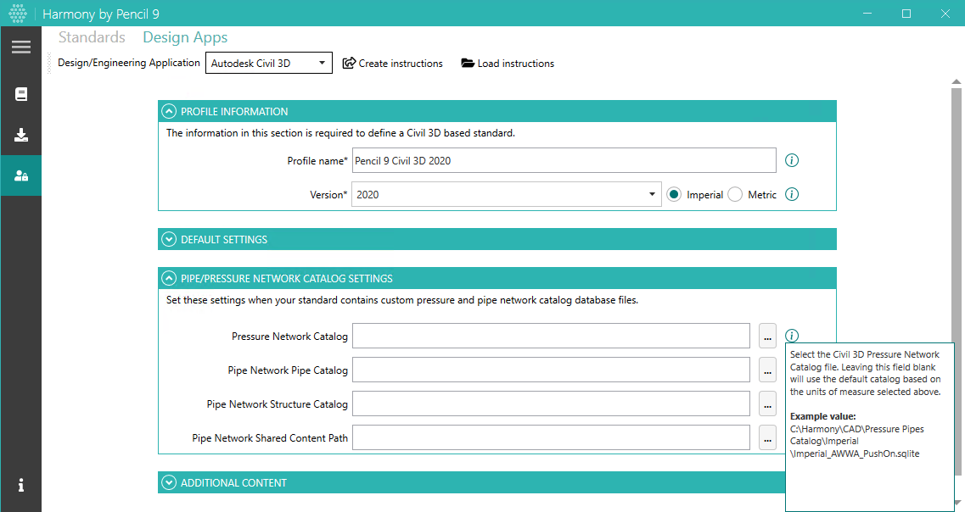The height and width of the screenshot is (512, 965).
Task: Select Imperial units radio button
Action: click(x=674, y=194)
